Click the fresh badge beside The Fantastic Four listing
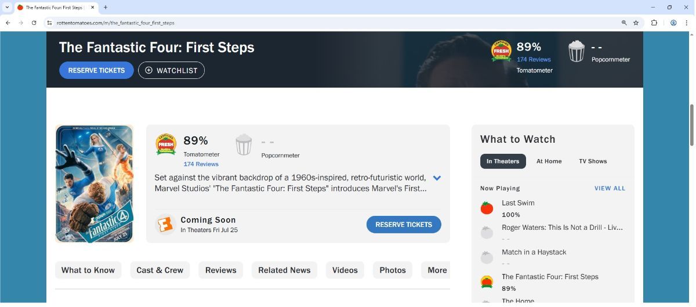Image resolution: width=696 pixels, height=307 pixels. [x=487, y=282]
